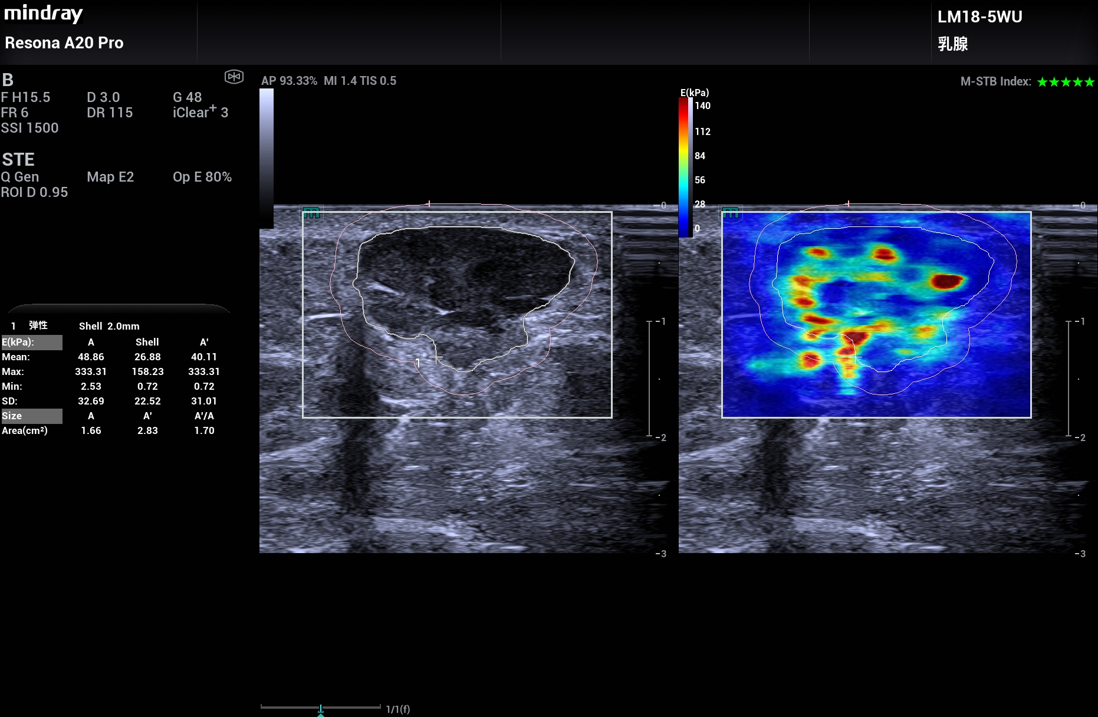Click the cine frame position marker

click(321, 709)
